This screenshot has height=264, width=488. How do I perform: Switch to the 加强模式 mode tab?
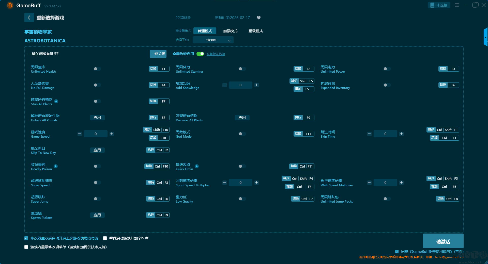[x=230, y=31]
